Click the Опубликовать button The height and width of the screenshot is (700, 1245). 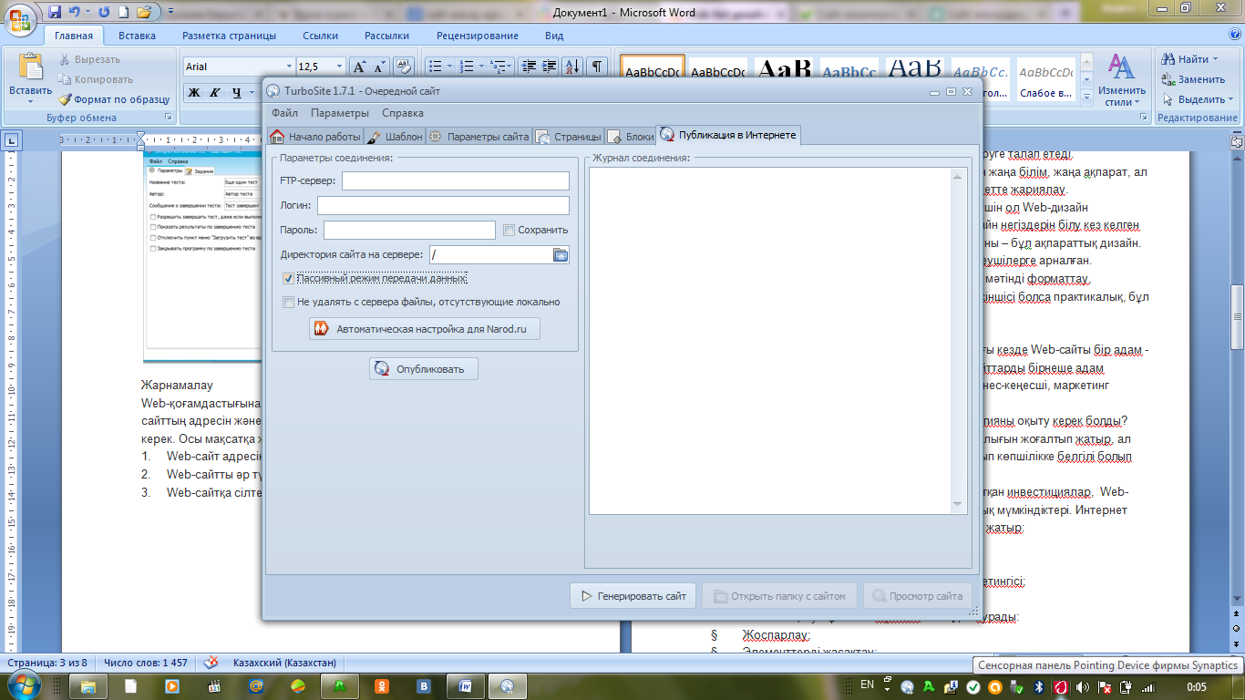(423, 369)
